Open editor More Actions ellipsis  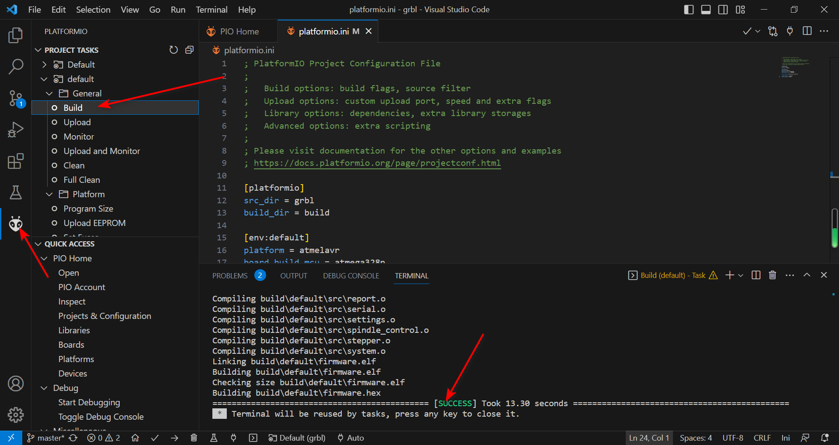point(824,31)
